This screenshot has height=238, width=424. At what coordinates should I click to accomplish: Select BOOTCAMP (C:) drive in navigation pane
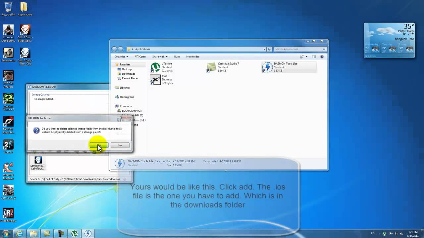tap(132, 111)
